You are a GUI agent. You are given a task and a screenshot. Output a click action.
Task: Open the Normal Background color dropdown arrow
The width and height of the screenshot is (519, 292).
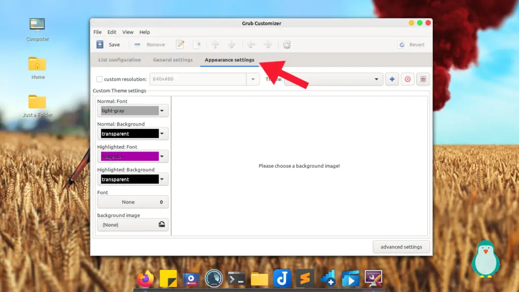(162, 134)
